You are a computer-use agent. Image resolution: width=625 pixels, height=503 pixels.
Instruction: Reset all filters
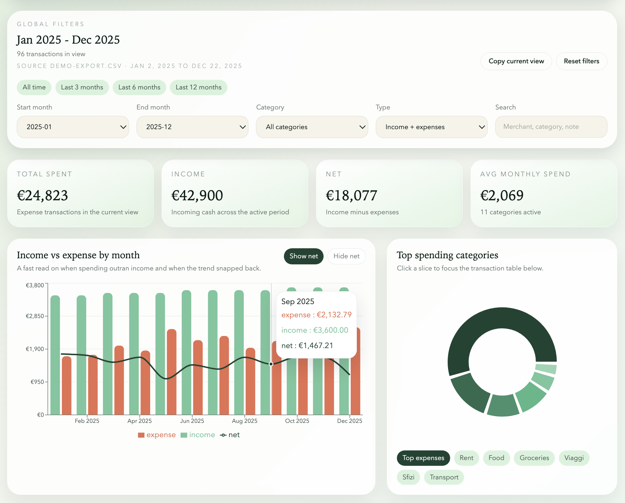pos(581,61)
